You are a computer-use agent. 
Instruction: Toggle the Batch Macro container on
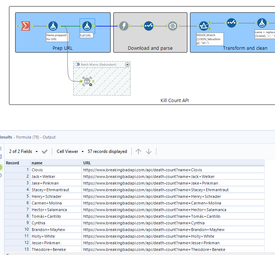click(x=77, y=64)
